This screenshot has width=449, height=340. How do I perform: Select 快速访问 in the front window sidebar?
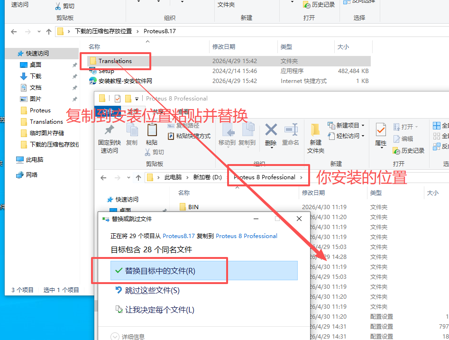127,199
